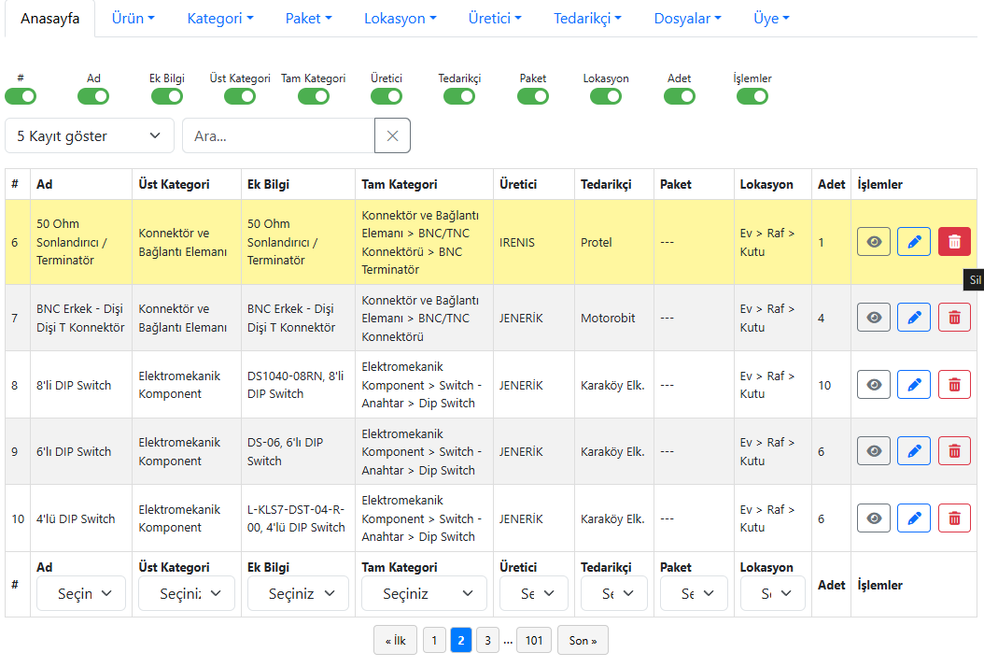Turn off the Üretici column toggle

pyautogui.click(x=386, y=96)
